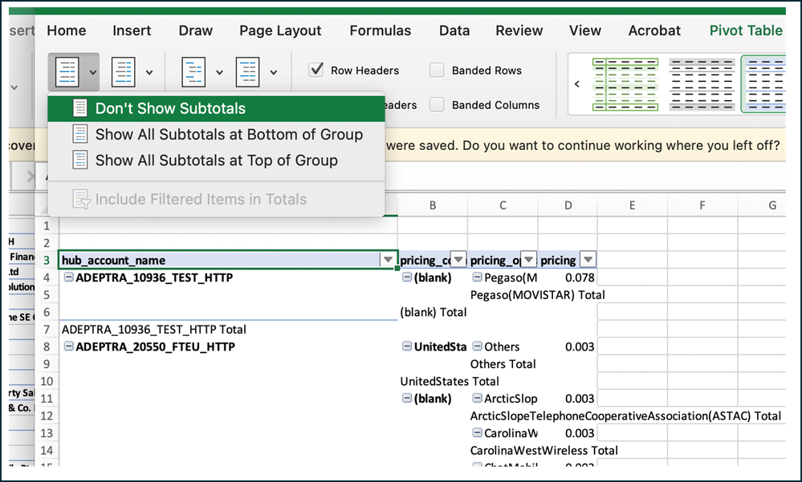Collapse the UnitedSta group

(407, 346)
